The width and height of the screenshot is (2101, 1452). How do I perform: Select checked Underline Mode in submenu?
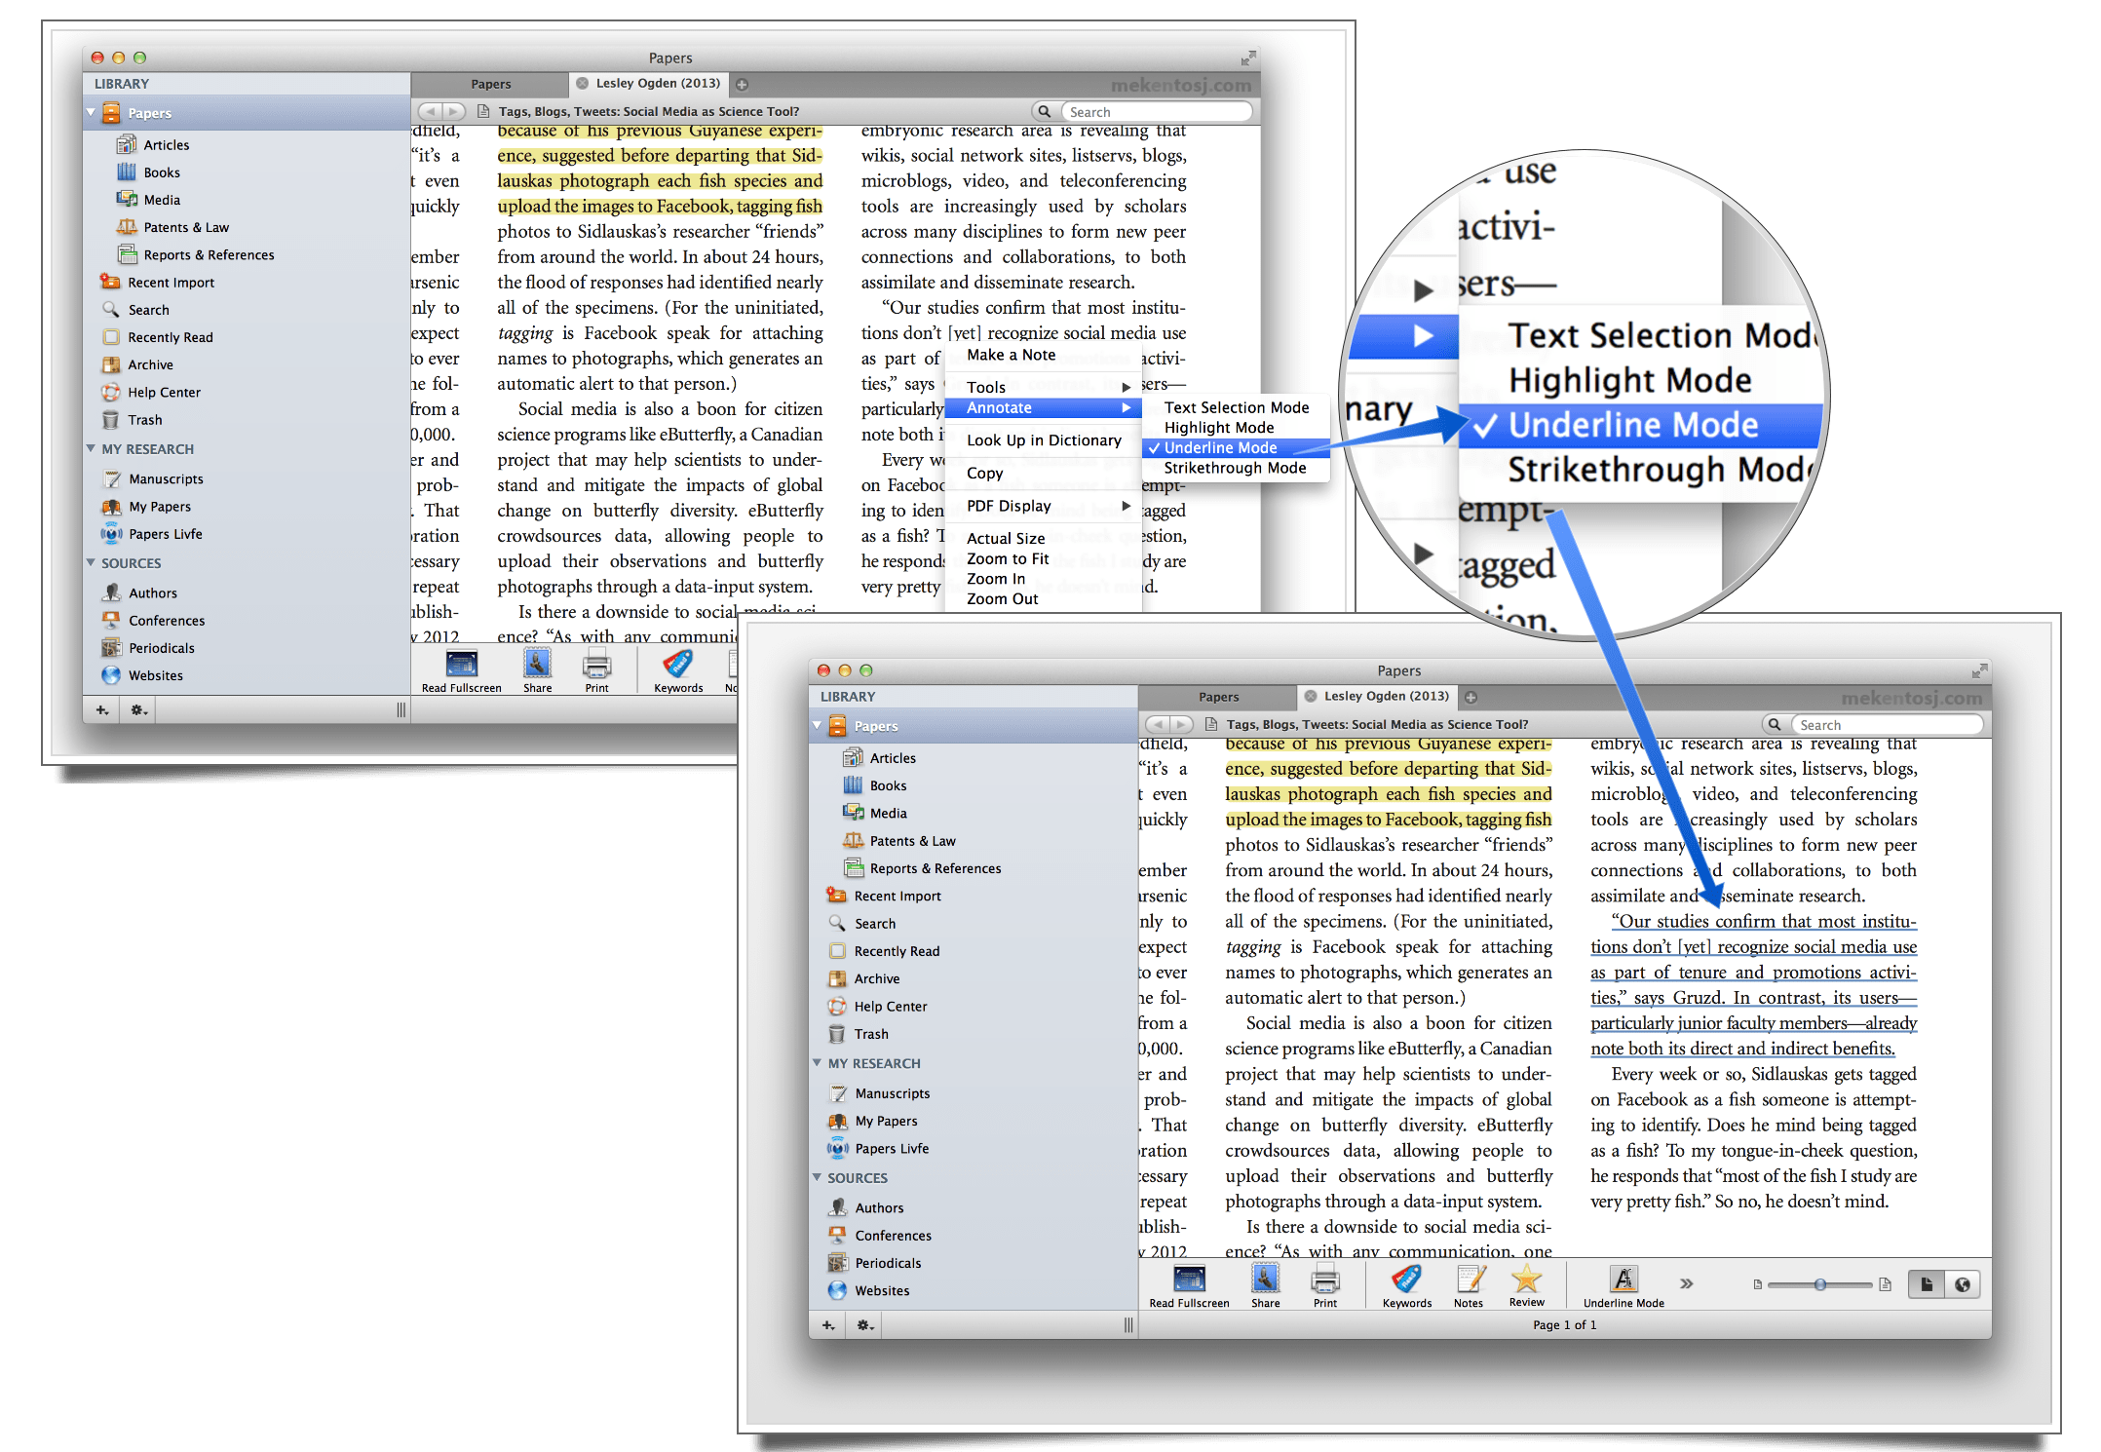(x=1235, y=447)
